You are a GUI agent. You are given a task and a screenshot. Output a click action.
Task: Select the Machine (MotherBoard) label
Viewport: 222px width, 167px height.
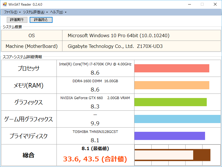(32, 46)
